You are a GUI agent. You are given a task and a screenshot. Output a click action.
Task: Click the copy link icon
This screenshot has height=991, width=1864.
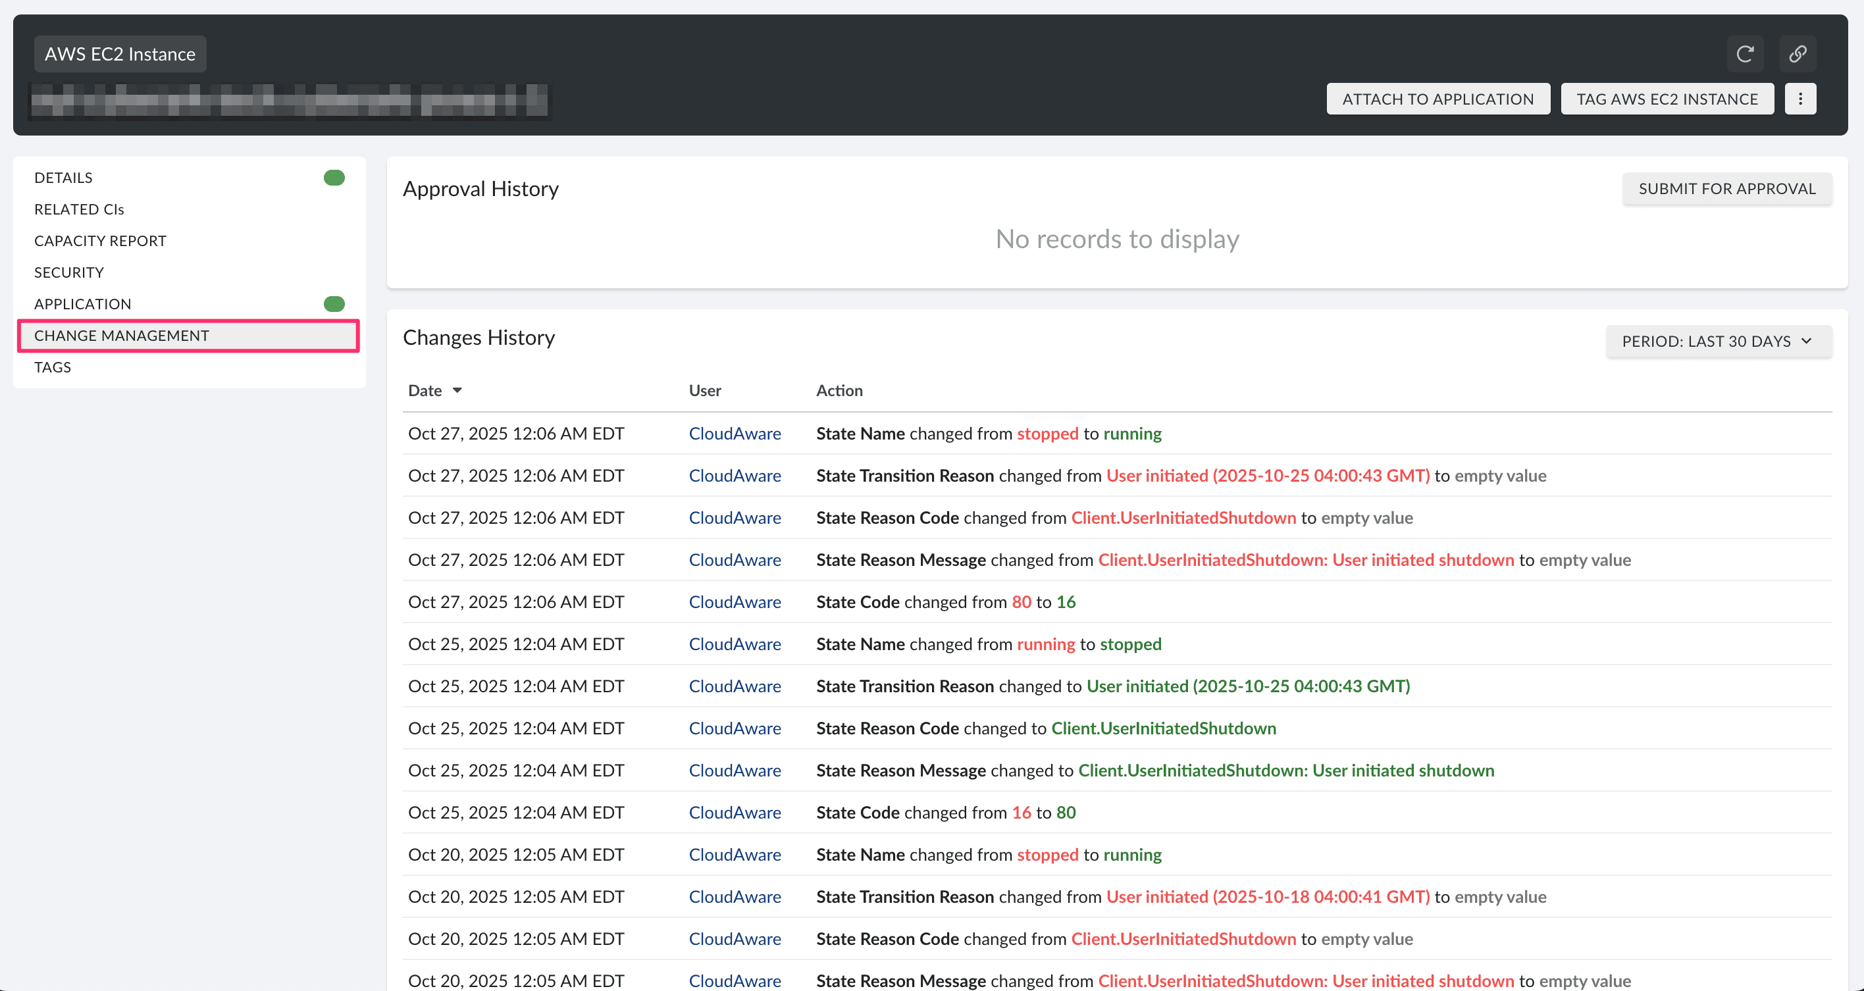tap(1798, 54)
